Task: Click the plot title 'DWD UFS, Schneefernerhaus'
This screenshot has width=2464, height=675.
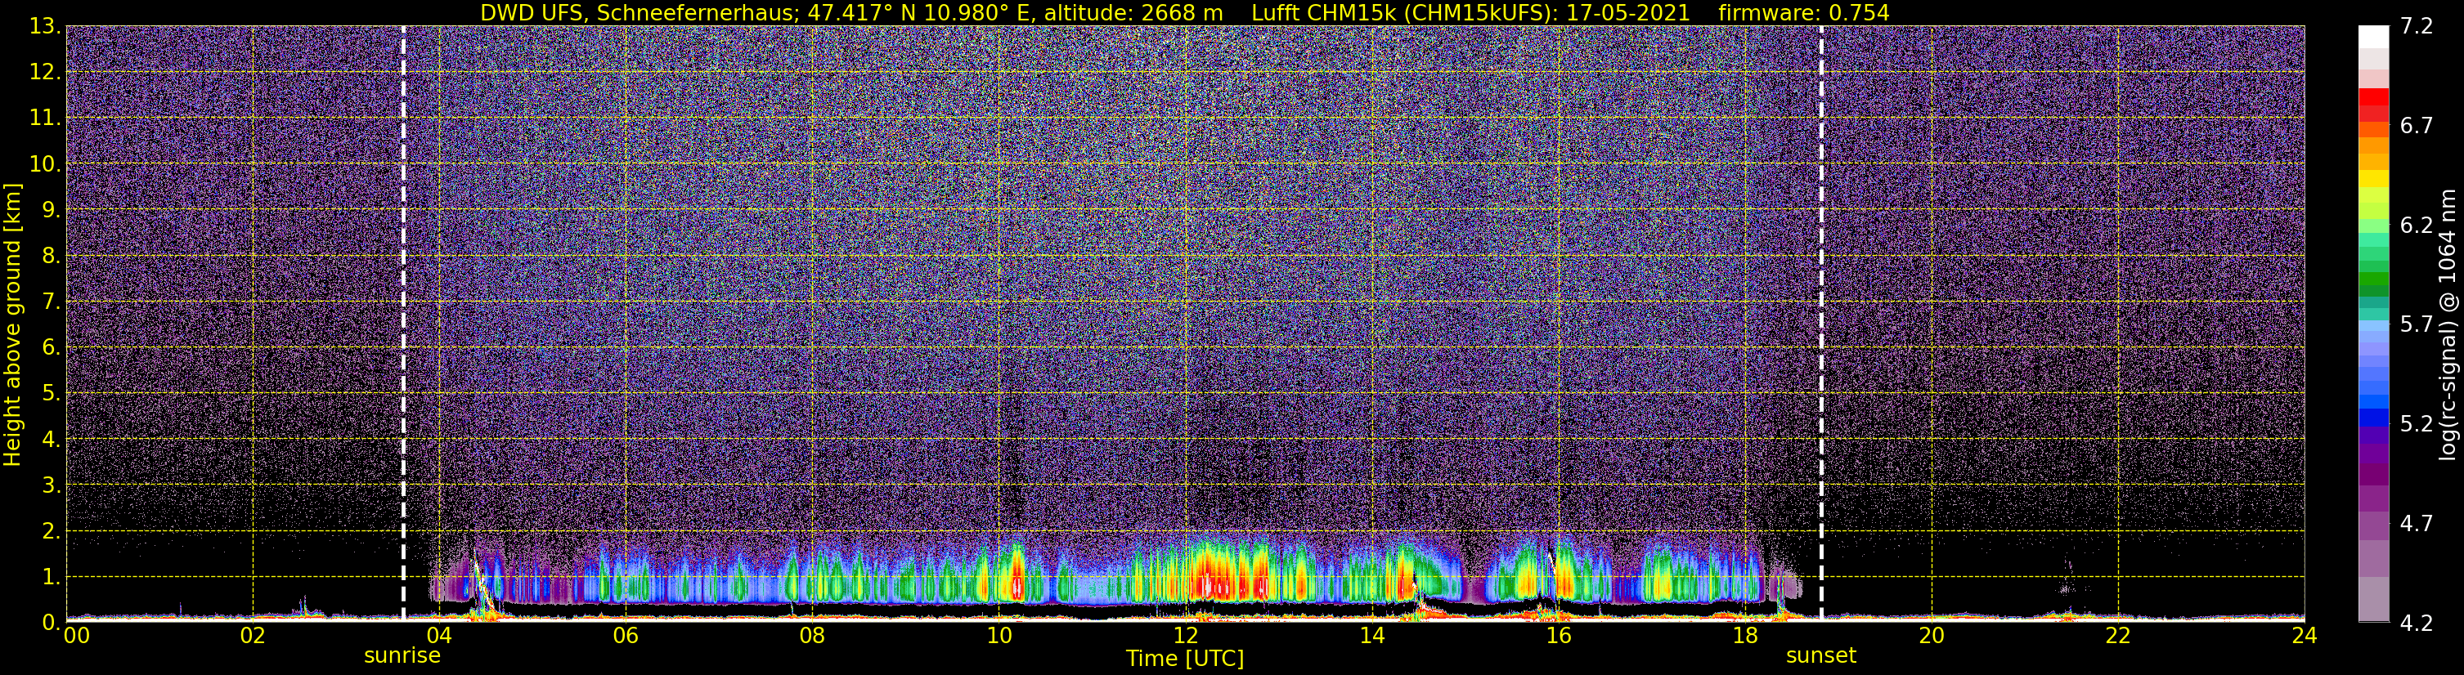Action: [638, 12]
